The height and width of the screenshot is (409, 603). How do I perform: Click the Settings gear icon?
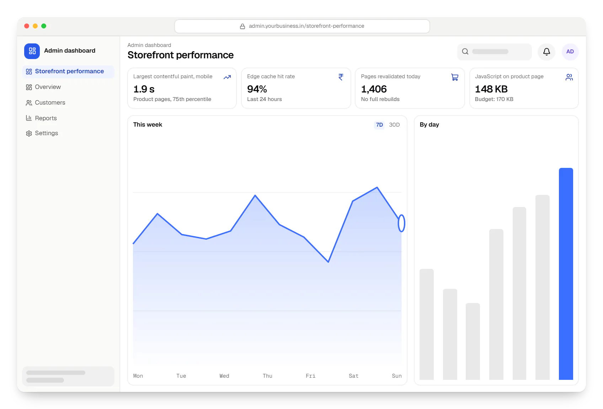(x=29, y=133)
